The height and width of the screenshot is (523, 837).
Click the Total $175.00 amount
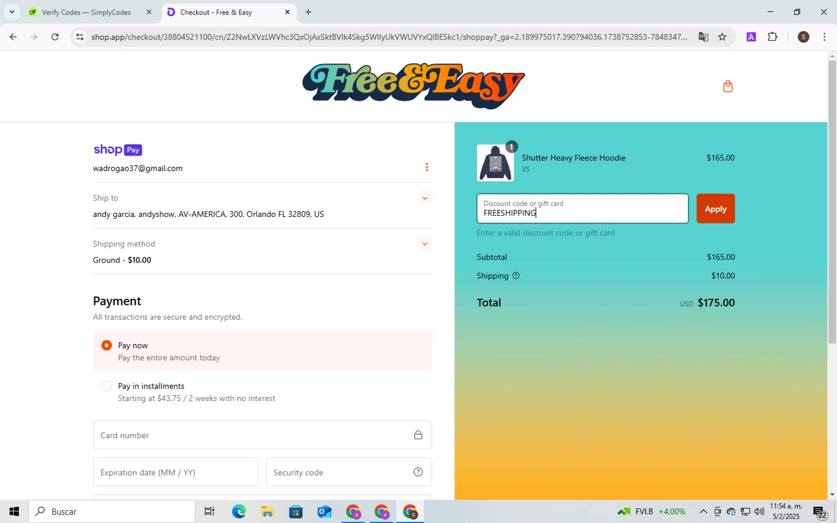click(716, 303)
